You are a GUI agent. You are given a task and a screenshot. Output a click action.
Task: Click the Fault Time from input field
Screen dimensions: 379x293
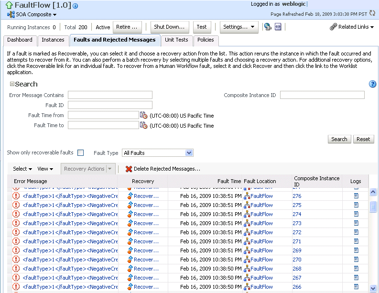[x=103, y=115]
